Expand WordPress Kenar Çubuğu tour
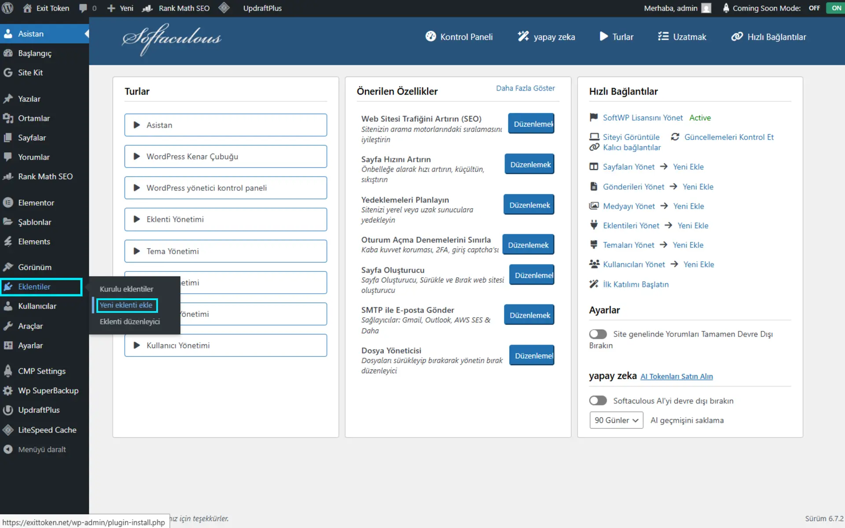The height and width of the screenshot is (528, 845). (x=225, y=157)
